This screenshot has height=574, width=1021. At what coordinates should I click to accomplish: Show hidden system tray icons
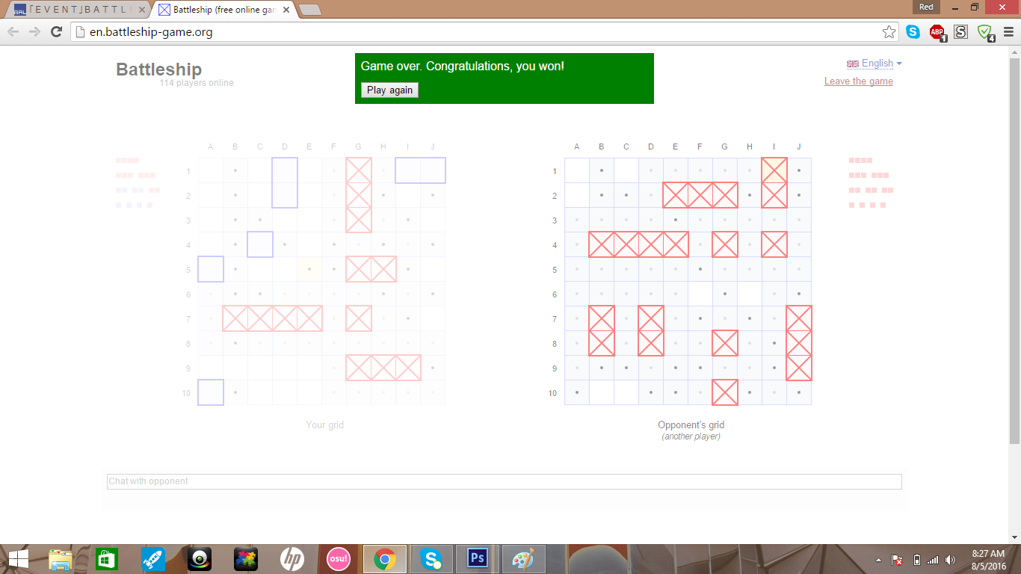[x=879, y=560]
